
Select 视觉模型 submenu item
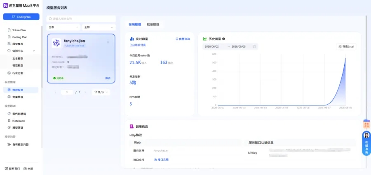[18, 65]
